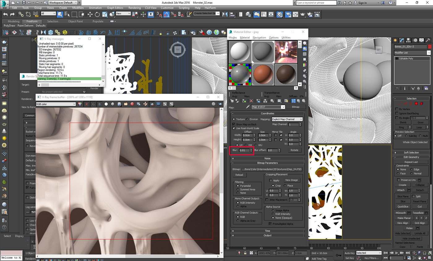This screenshot has width=433, height=261.
Task: Expand the Noise rollout
Action: click(x=268, y=158)
